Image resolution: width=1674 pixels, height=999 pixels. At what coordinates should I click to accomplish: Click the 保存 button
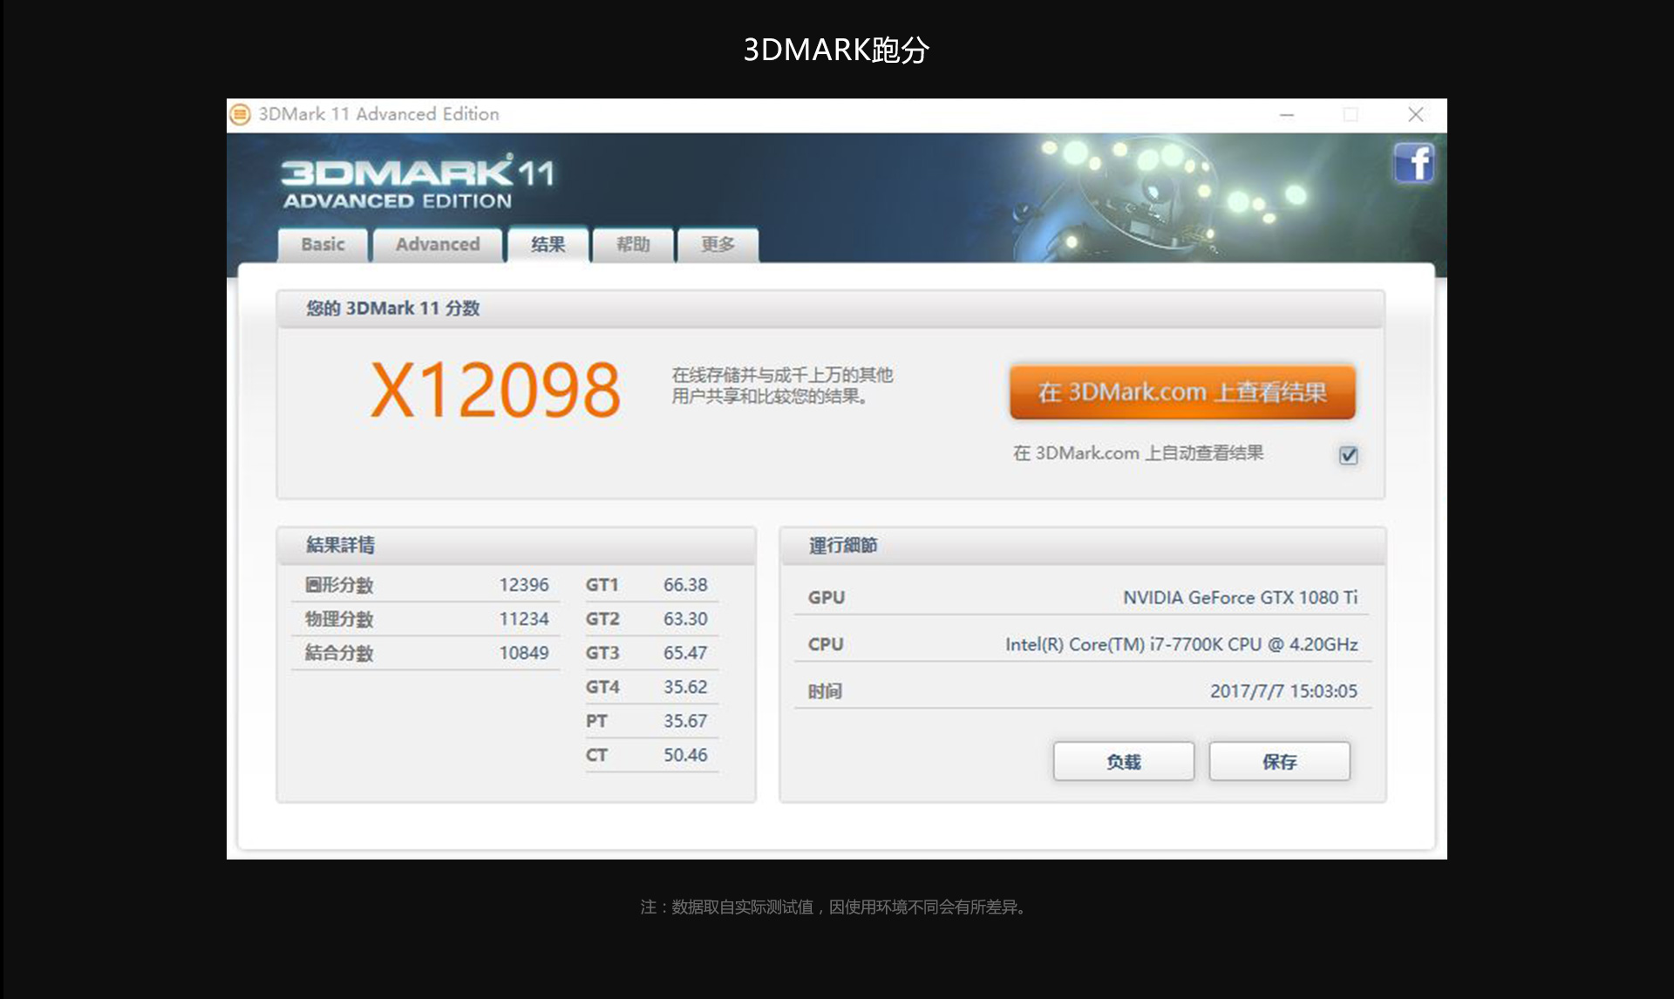click(1279, 762)
